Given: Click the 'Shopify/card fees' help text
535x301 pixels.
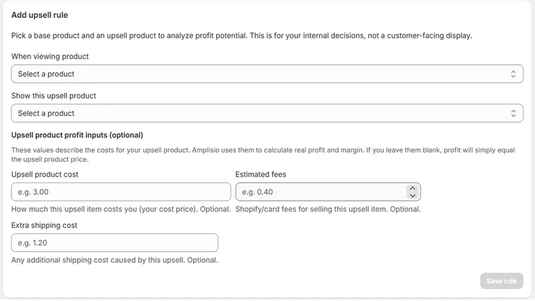Looking at the screenshot, I should (x=328, y=209).
